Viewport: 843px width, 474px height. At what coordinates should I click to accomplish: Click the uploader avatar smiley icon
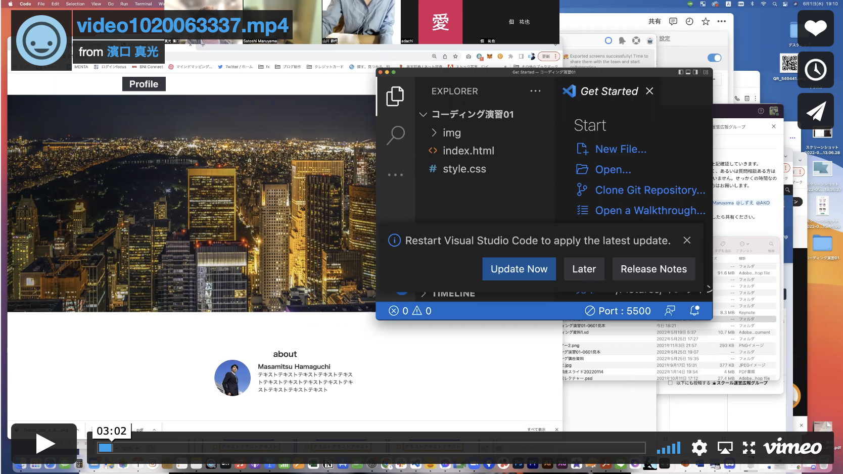41,40
